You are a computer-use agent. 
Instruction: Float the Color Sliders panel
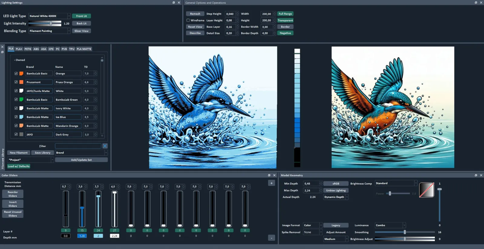click(x=269, y=175)
